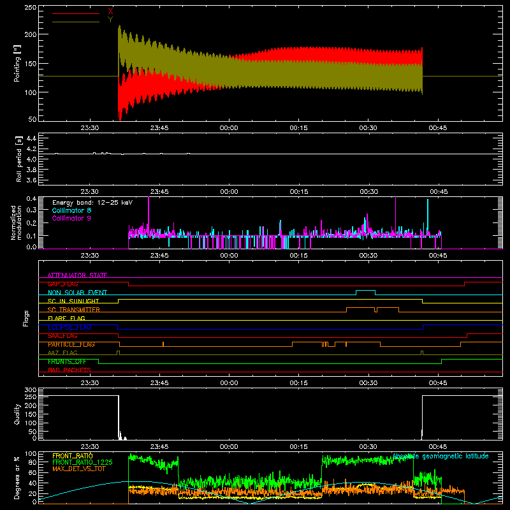Click the BAD_PACKETS flag label
This screenshot has width=510, height=510.
pos(69,370)
